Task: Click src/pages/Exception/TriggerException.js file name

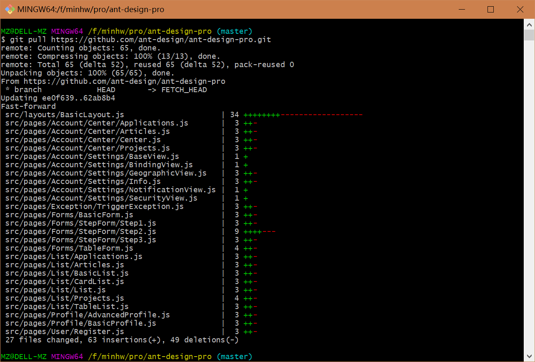Action: (x=95, y=206)
